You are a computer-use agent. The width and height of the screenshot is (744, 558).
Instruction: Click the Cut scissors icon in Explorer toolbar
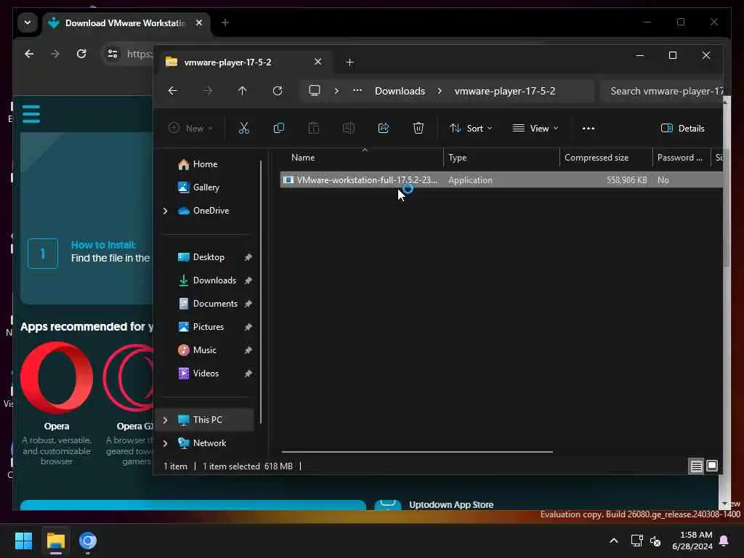pos(243,128)
